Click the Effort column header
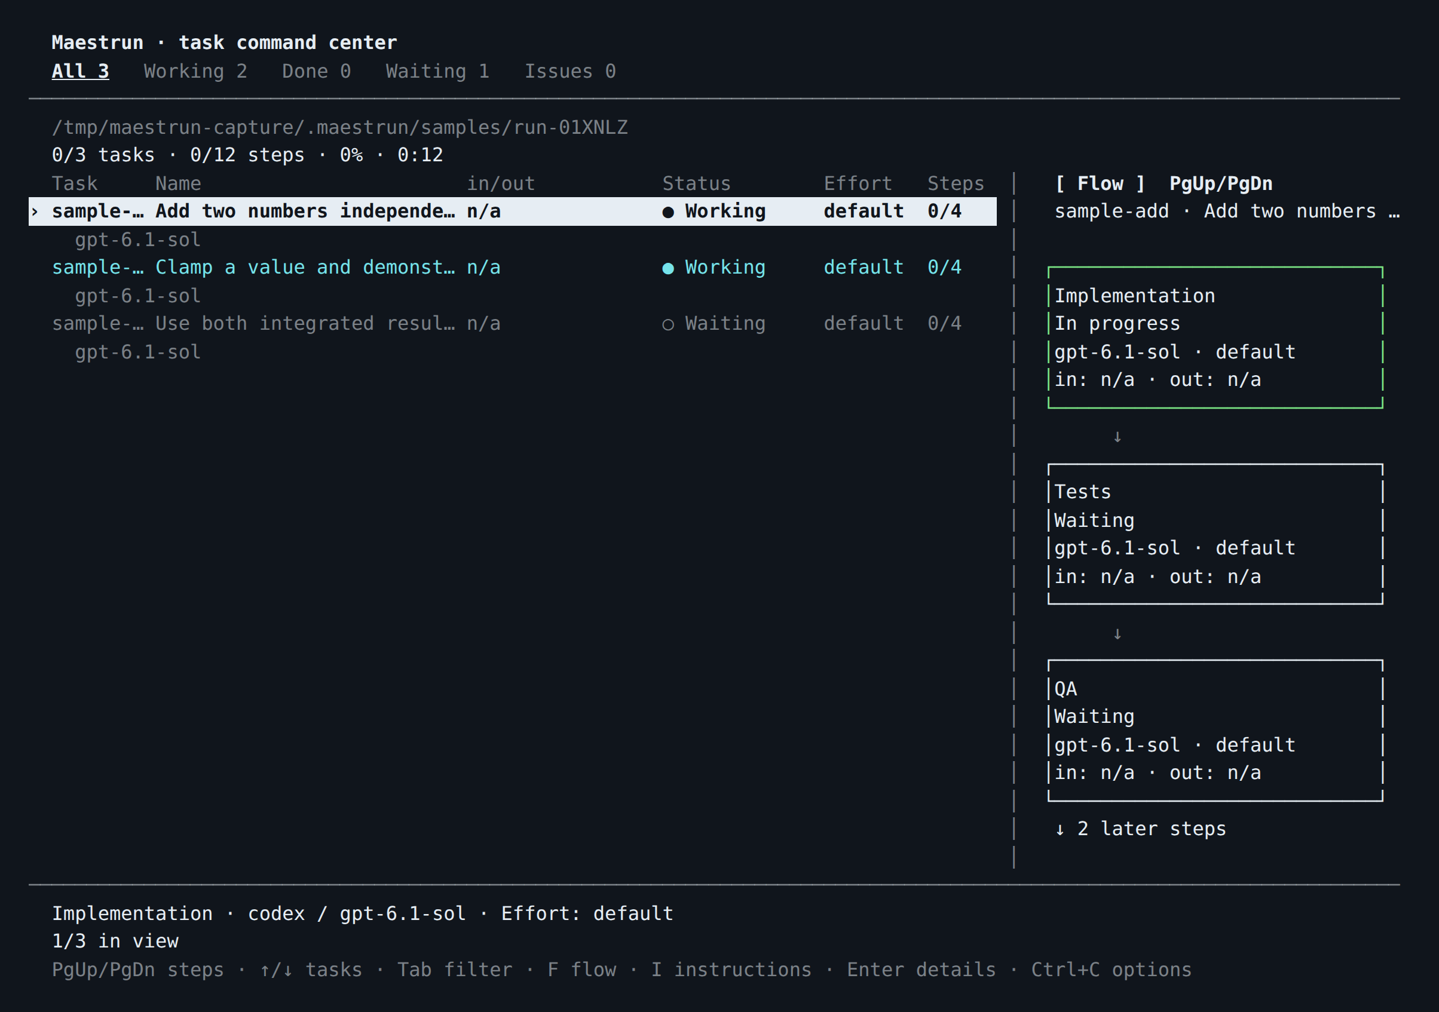Screen dimensions: 1439x1012 click(858, 183)
